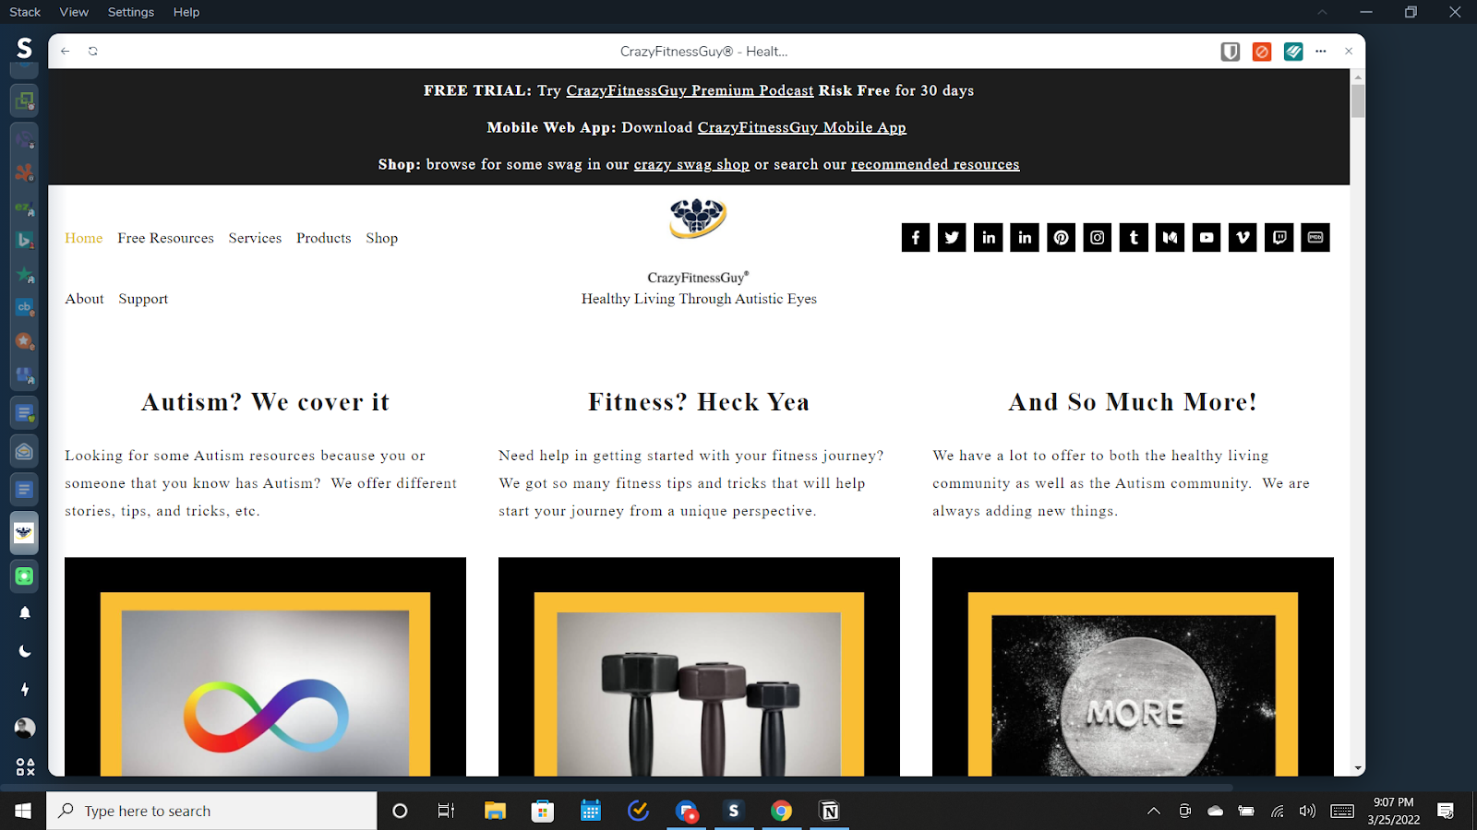Open the lightning bolt quick actions icon
Viewport: 1477px width, 830px height.
25,690
